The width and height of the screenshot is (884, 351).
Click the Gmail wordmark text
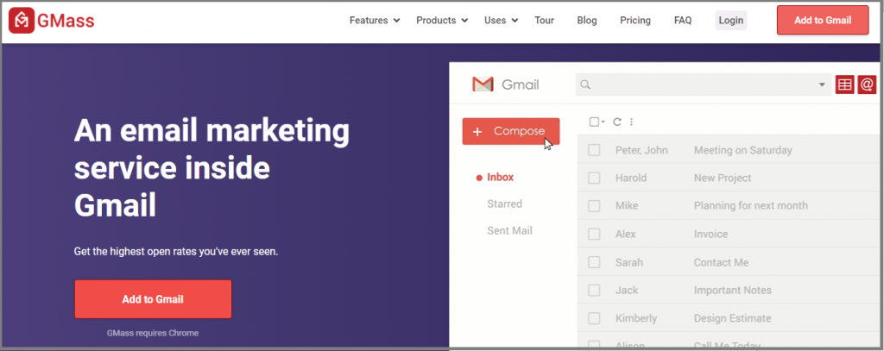point(521,85)
